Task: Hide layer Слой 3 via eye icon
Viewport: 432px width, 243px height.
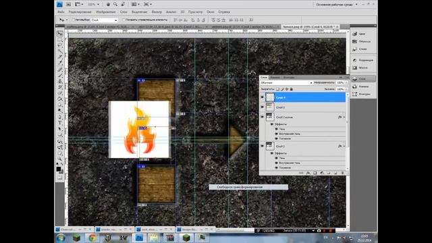Action: 263,107
